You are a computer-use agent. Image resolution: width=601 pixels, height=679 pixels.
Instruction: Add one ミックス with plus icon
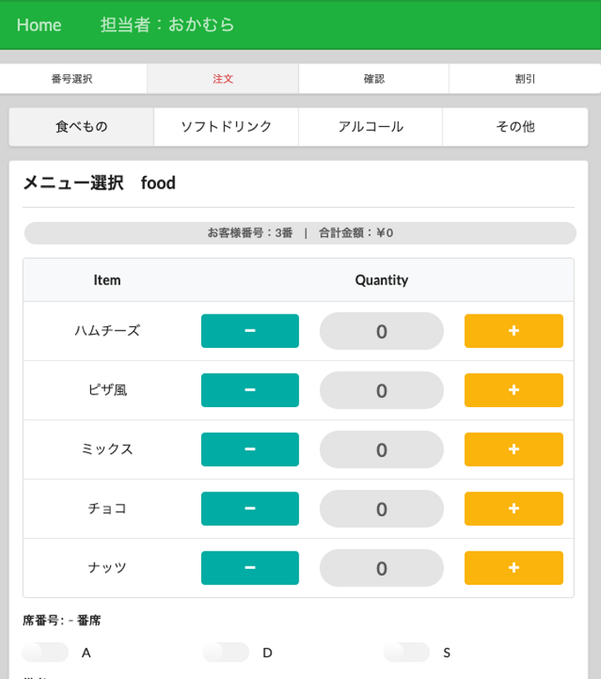tap(513, 450)
